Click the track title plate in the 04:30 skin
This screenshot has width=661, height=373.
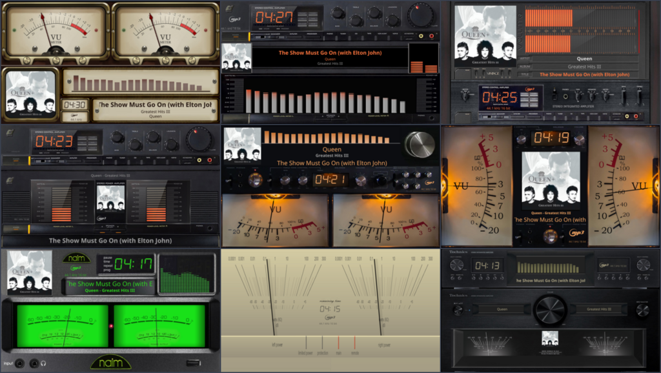155,110
